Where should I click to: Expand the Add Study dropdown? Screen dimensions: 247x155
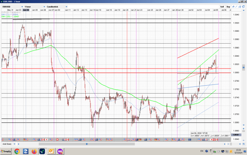(x=9, y=144)
